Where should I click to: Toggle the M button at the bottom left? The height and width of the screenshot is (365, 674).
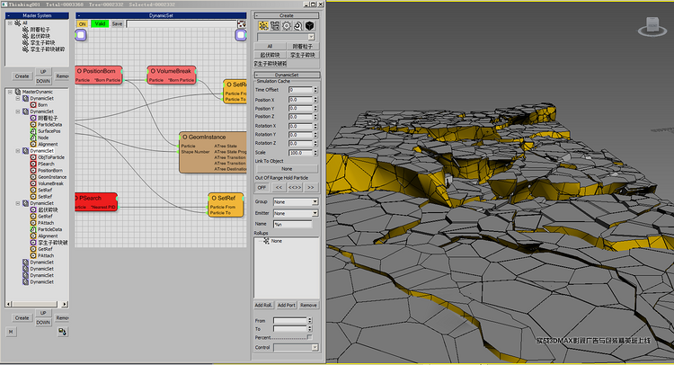coord(11,332)
